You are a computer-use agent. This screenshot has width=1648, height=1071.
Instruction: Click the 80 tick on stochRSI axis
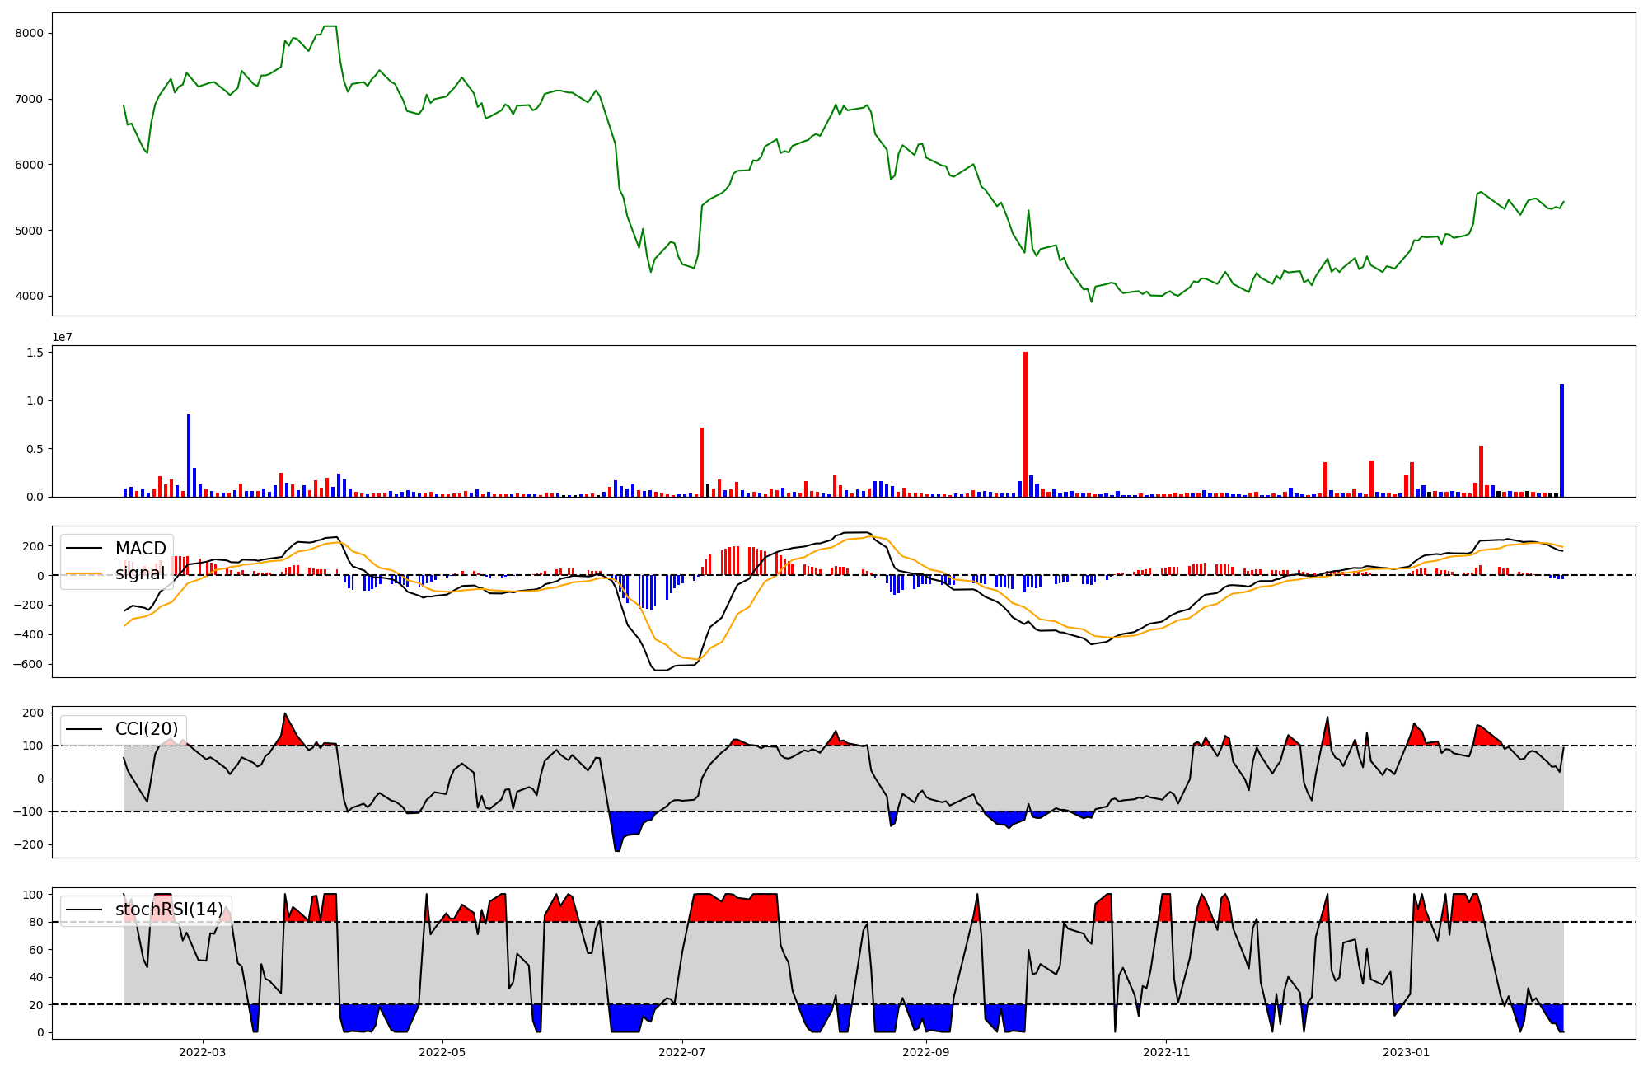click(x=35, y=922)
